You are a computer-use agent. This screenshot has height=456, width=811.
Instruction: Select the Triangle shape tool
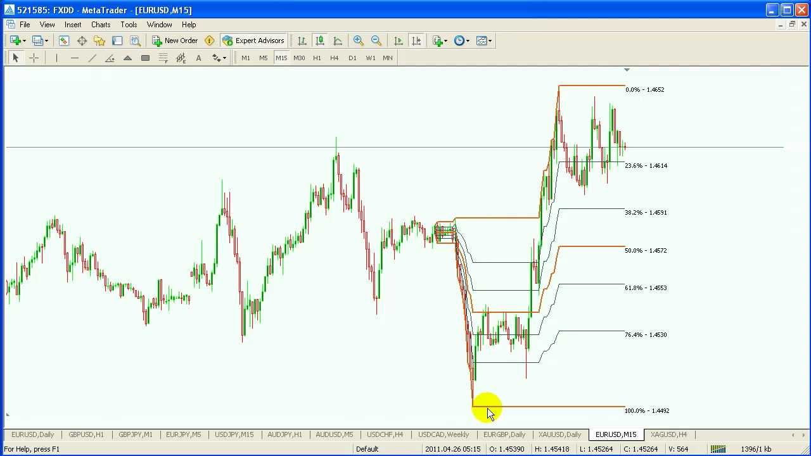tap(127, 58)
